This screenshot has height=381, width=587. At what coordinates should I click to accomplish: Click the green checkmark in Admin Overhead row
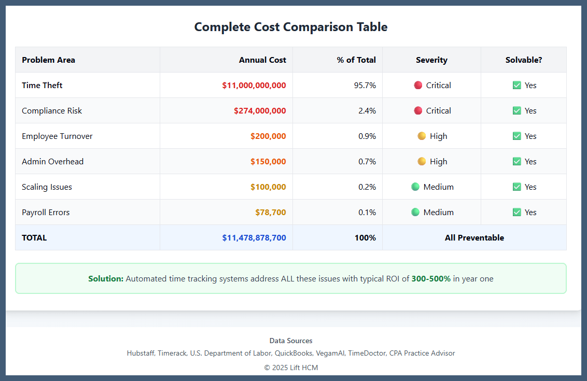(516, 161)
